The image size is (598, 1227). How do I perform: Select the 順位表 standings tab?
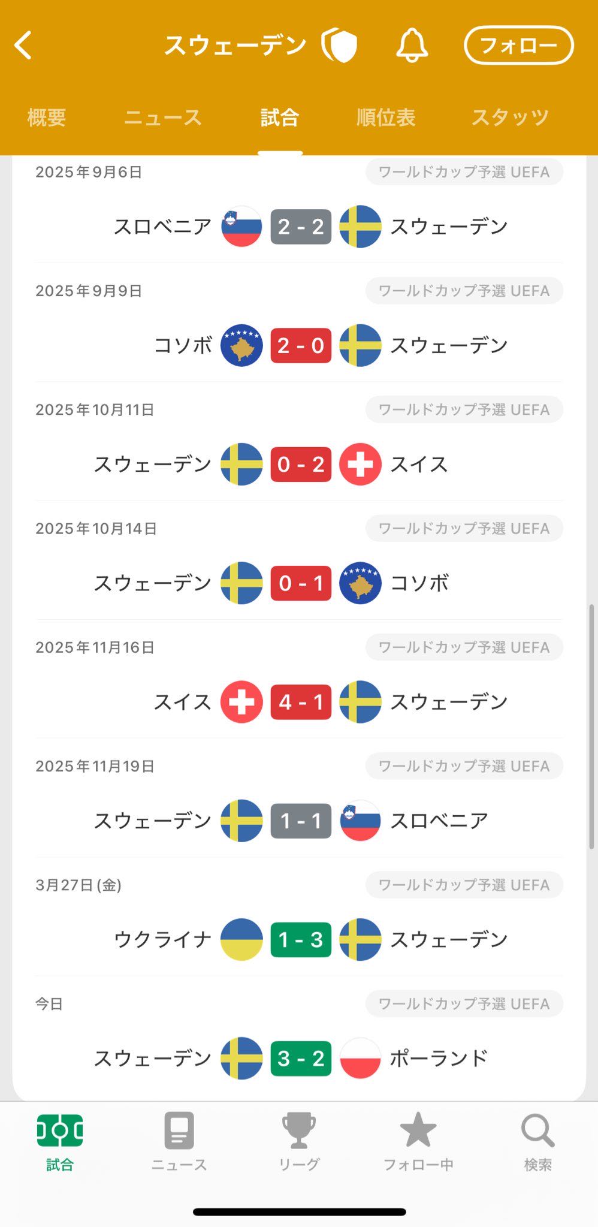[386, 117]
